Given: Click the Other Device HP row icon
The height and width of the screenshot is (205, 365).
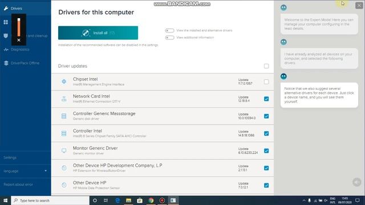Looking at the screenshot, I should pyautogui.click(x=64, y=185).
